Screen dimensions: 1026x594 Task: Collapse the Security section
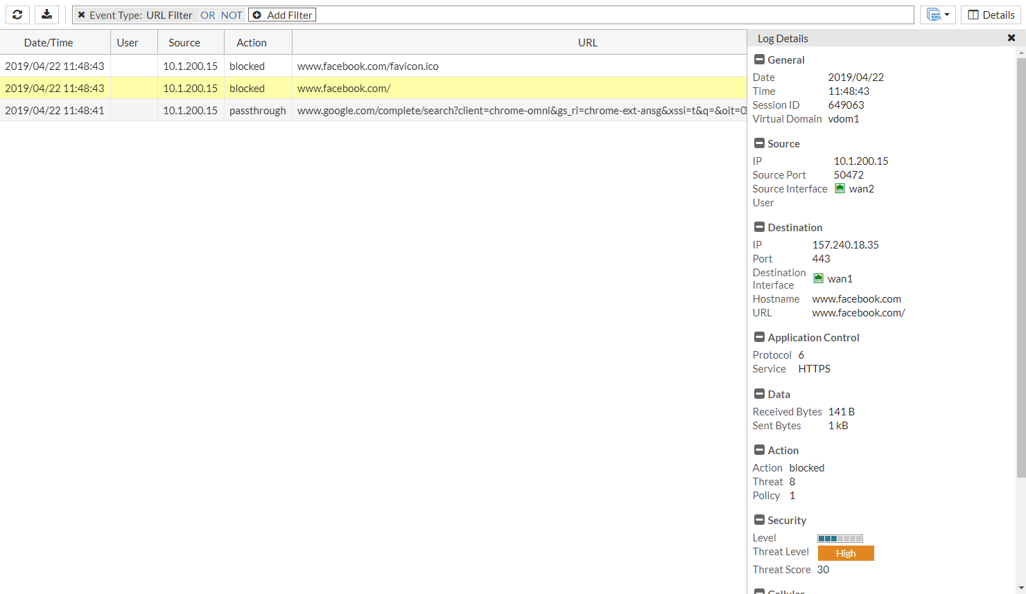point(758,520)
